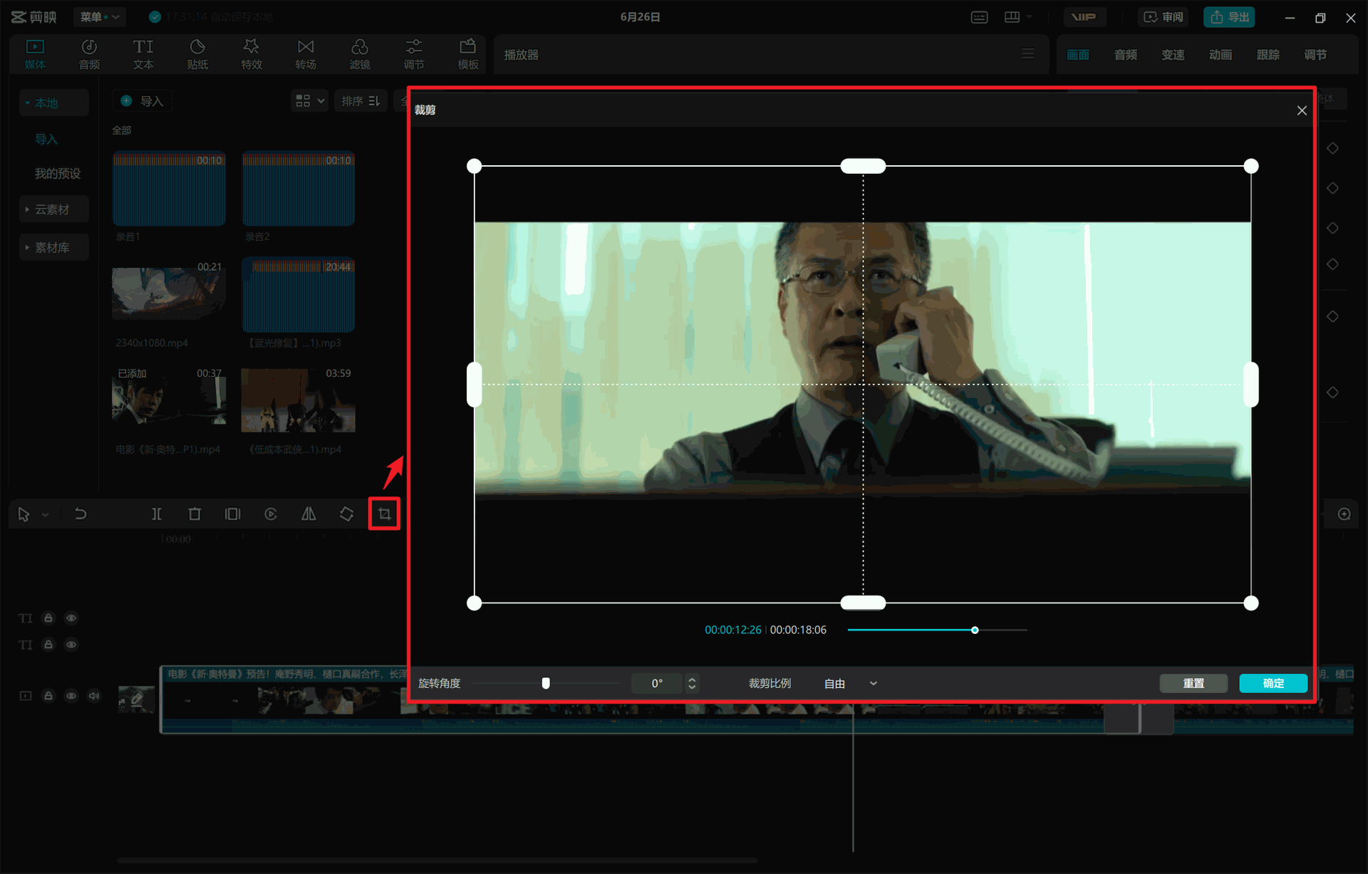Open the 模板 templates panel
The image size is (1368, 874).
(468, 54)
